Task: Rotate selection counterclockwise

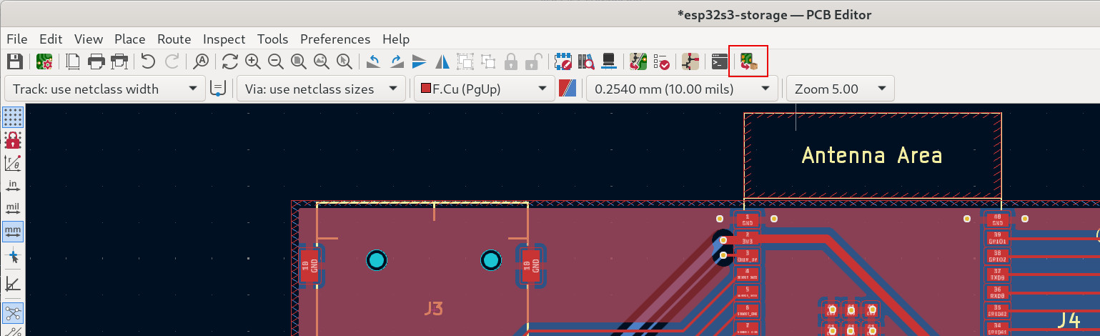Action: pyautogui.click(x=372, y=61)
